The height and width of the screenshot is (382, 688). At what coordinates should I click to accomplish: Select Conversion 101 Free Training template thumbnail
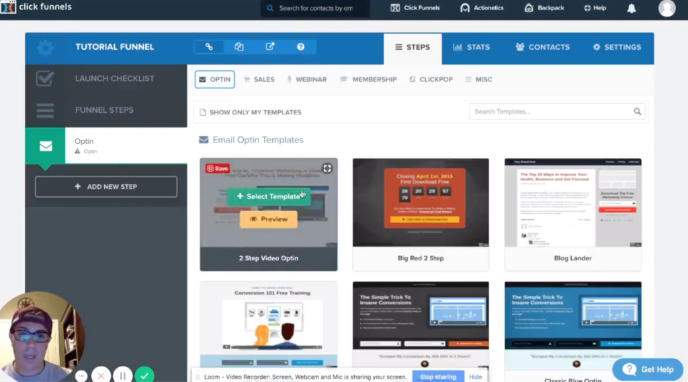tap(269, 325)
